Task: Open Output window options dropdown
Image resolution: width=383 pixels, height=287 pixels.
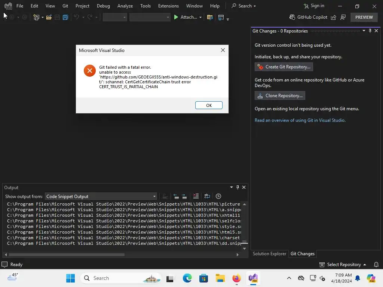Action: 231,187
